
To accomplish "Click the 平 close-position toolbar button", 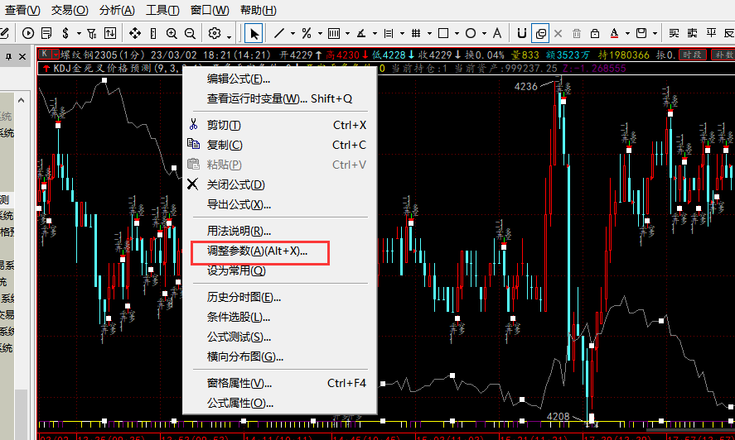I will [x=711, y=33].
